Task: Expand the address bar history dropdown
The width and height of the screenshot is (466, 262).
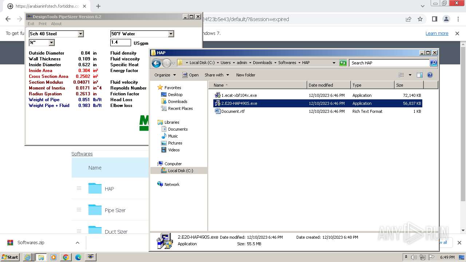Action: [x=334, y=63]
